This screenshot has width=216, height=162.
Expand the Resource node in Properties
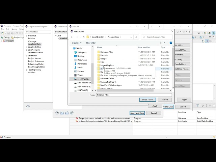pos(27,36)
